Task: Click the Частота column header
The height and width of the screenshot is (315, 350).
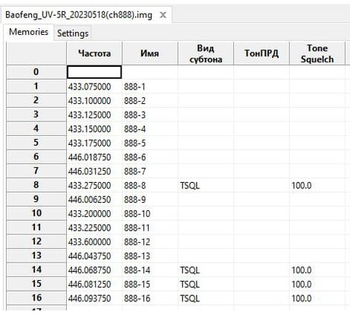Action: tap(94, 53)
